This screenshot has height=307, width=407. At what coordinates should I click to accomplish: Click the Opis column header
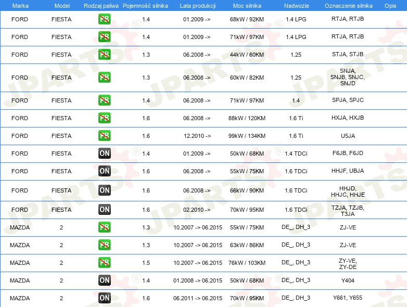pyautogui.click(x=390, y=6)
